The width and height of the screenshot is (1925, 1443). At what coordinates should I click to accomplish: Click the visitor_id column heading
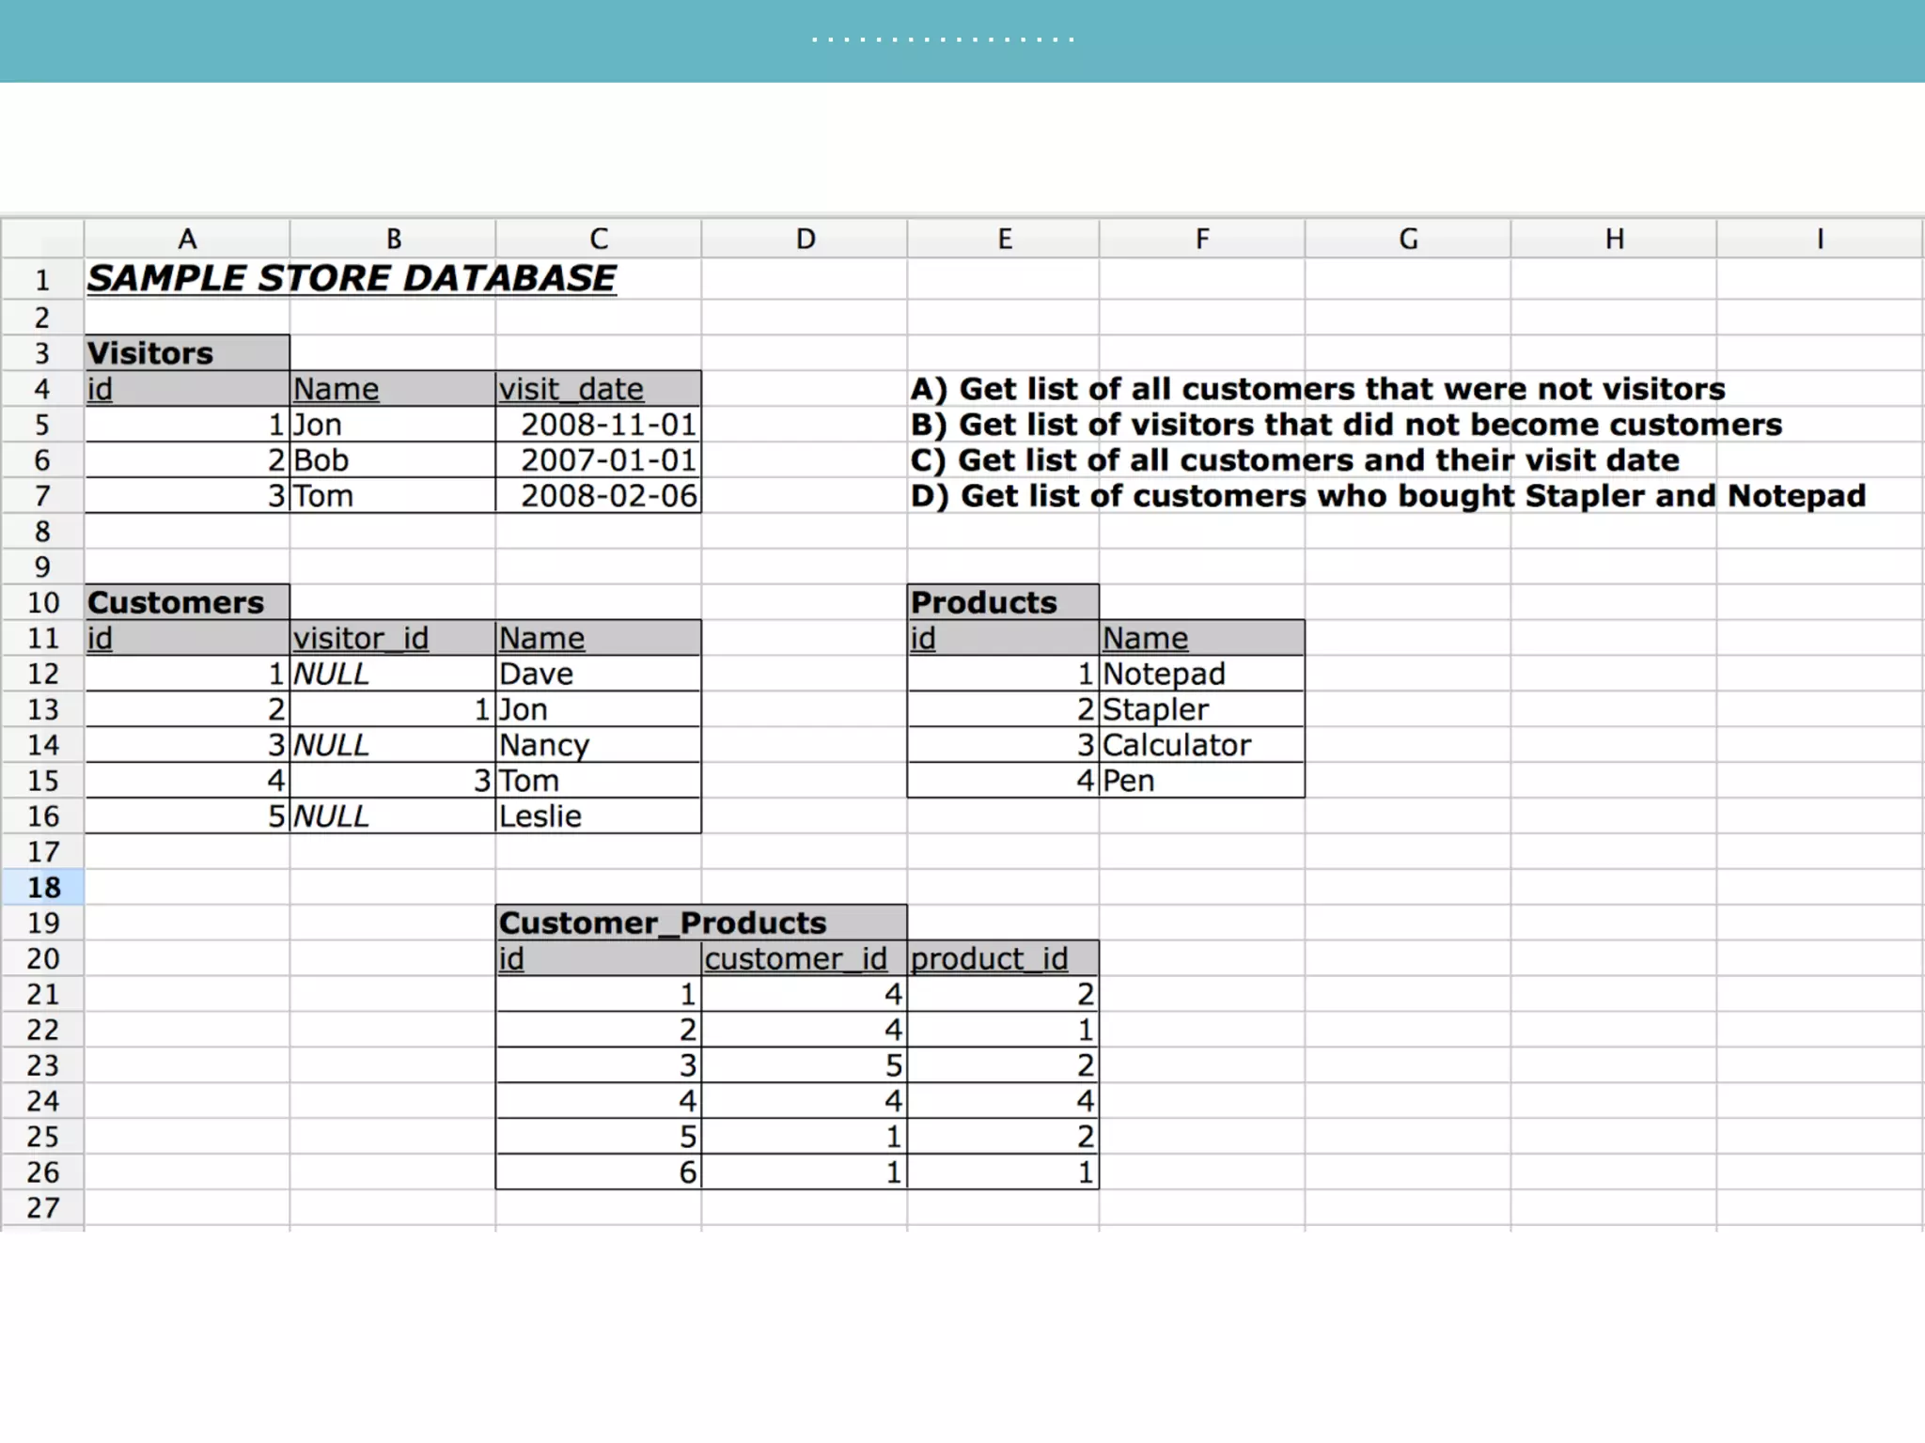pos(392,639)
